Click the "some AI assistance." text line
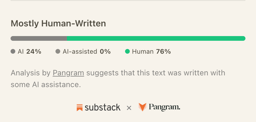Viewport: 256px width, 122px height. 46,84
